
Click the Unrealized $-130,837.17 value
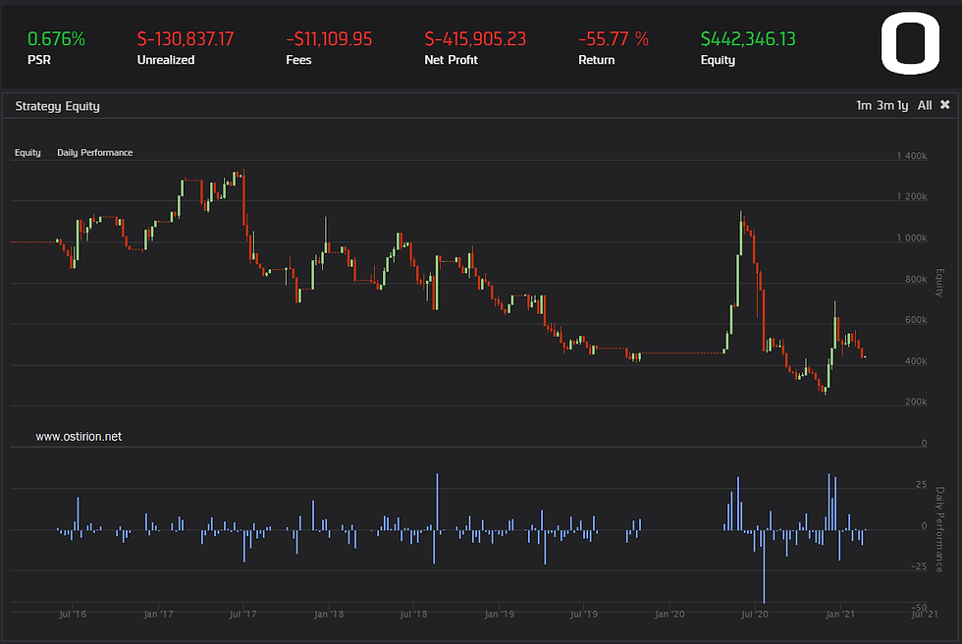coord(186,39)
